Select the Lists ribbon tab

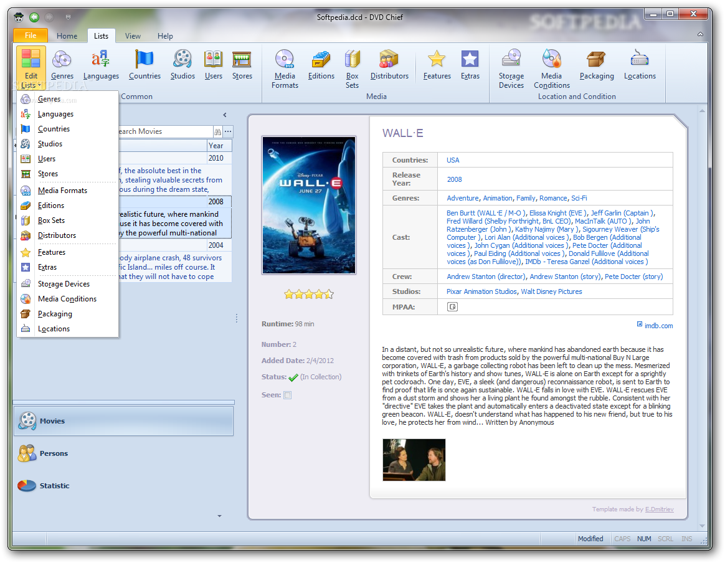[101, 35]
